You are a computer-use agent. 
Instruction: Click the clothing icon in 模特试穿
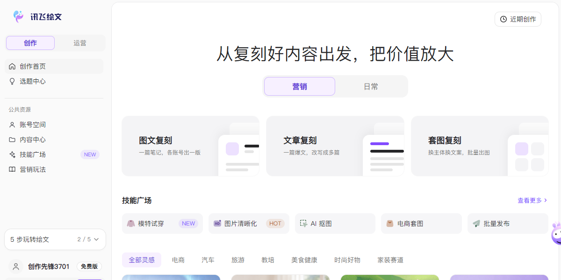[131, 224]
